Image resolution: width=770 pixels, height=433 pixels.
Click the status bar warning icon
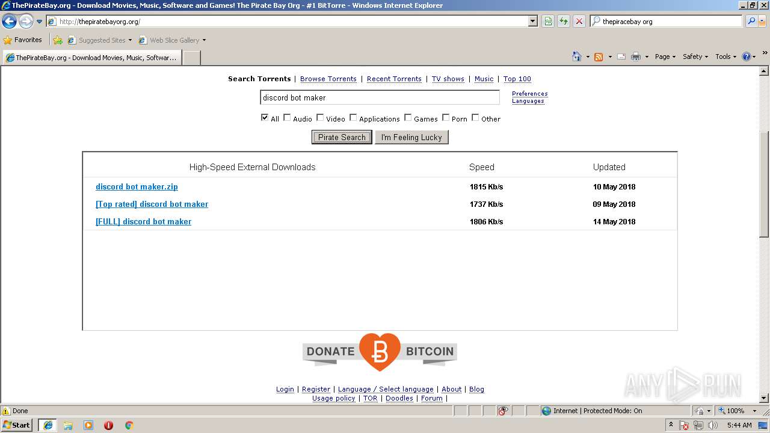(6, 411)
